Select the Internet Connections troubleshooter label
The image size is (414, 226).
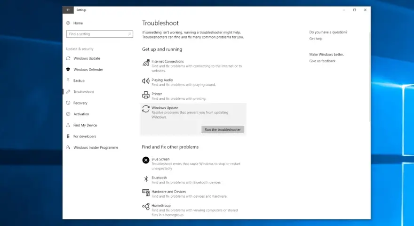167,61
